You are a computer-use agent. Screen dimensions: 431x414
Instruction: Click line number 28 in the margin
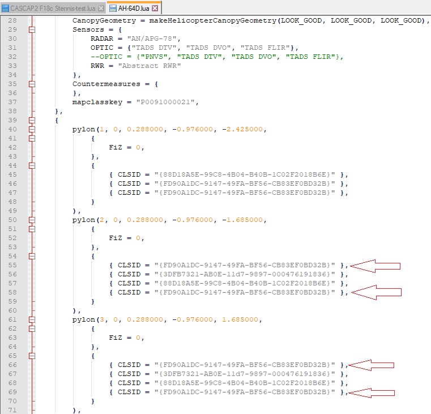point(12,20)
